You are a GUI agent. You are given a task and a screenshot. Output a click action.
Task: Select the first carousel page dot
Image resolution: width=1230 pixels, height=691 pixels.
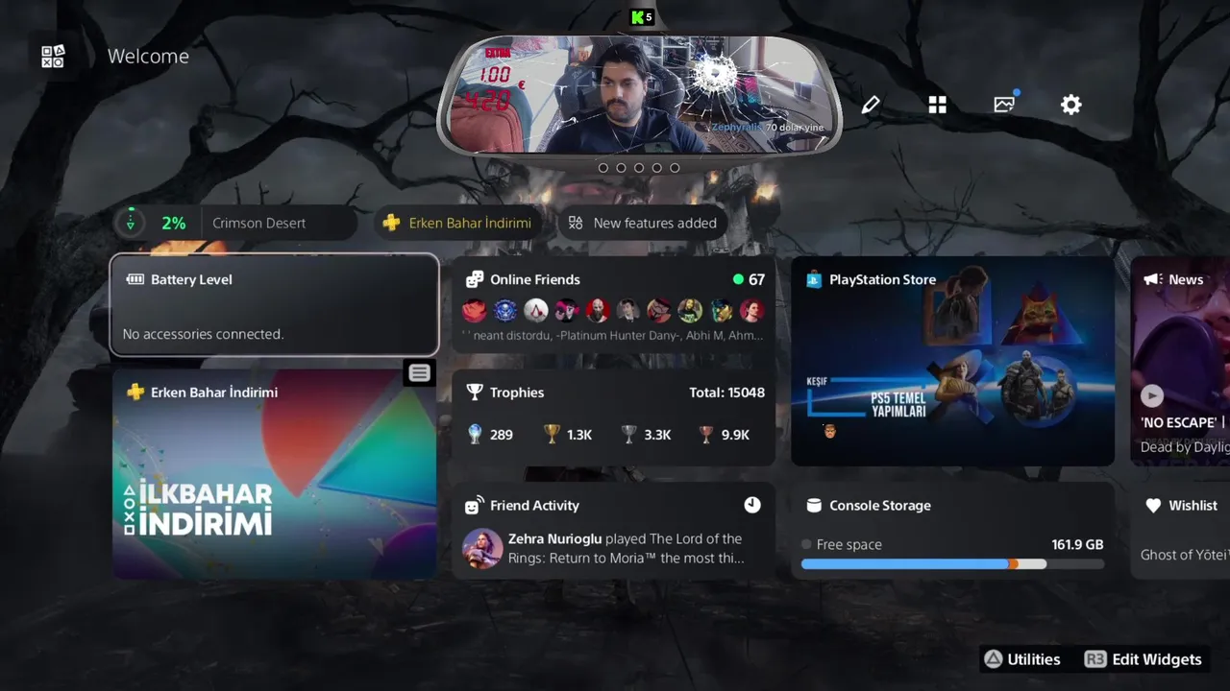point(603,168)
